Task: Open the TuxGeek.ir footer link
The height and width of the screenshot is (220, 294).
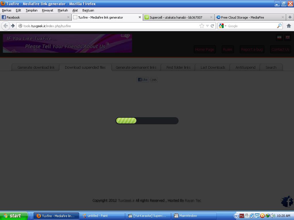Action: point(126,200)
